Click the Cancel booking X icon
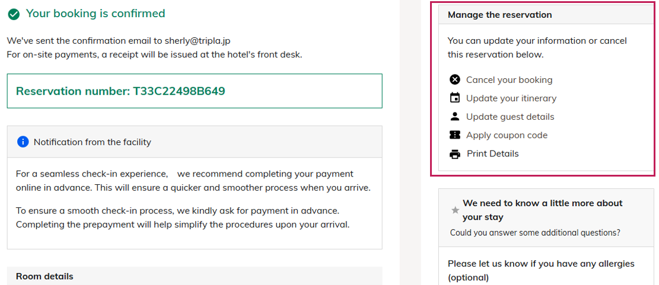This screenshot has width=659, height=285. coord(455,79)
